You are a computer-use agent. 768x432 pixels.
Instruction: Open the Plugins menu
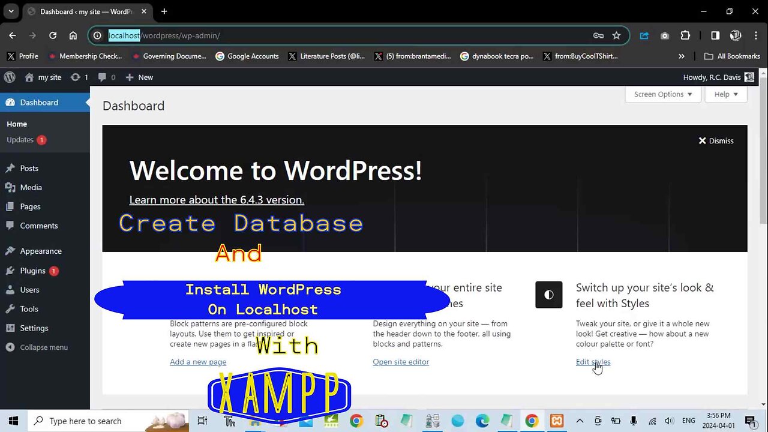pyautogui.click(x=32, y=271)
